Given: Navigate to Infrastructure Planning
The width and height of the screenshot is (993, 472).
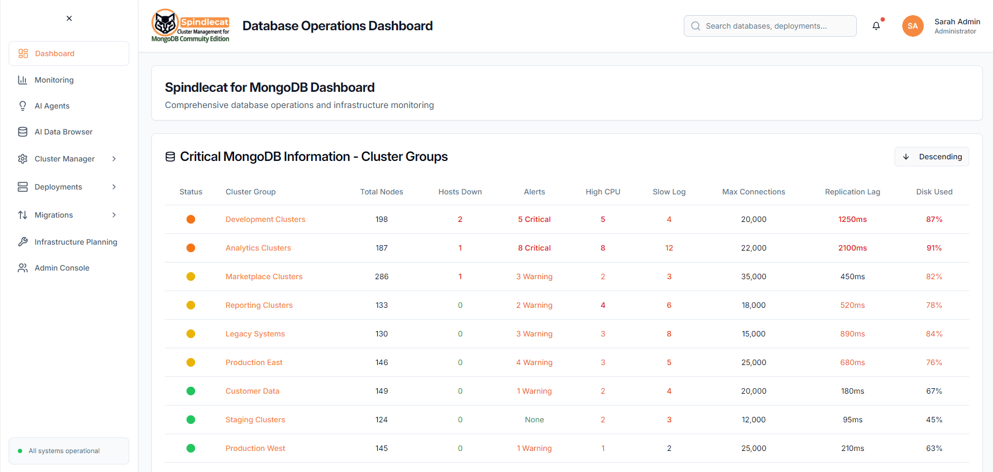Looking at the screenshot, I should [x=69, y=242].
